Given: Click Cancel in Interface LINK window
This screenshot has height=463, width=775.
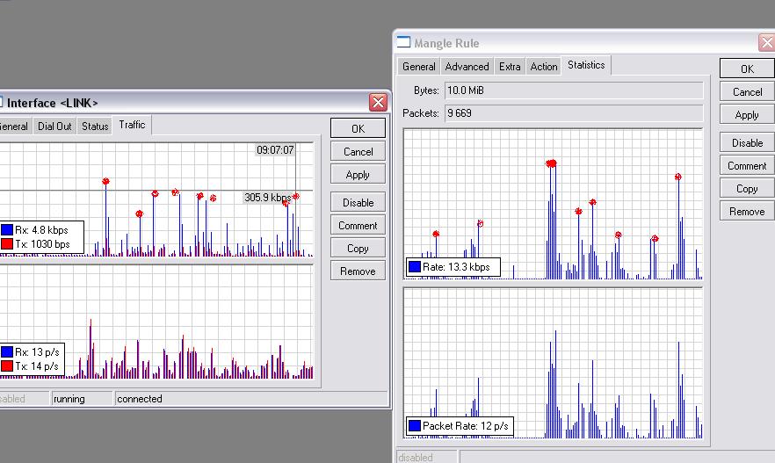Looking at the screenshot, I should [x=358, y=151].
